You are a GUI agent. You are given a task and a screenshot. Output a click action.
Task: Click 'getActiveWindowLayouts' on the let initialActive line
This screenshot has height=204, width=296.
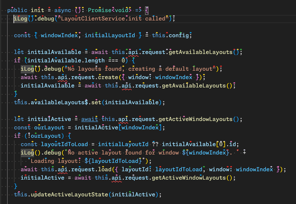tap(195, 119)
